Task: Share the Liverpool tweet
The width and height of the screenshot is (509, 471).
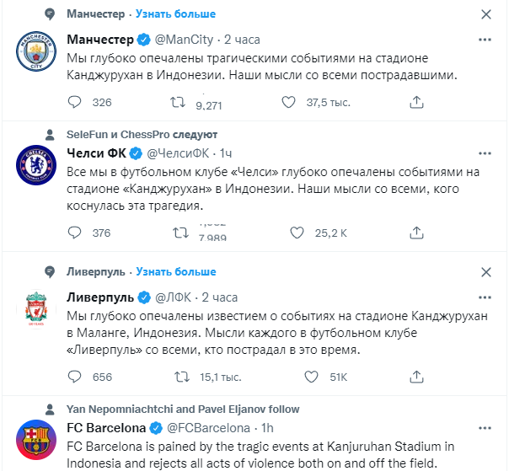Action: coord(415,377)
